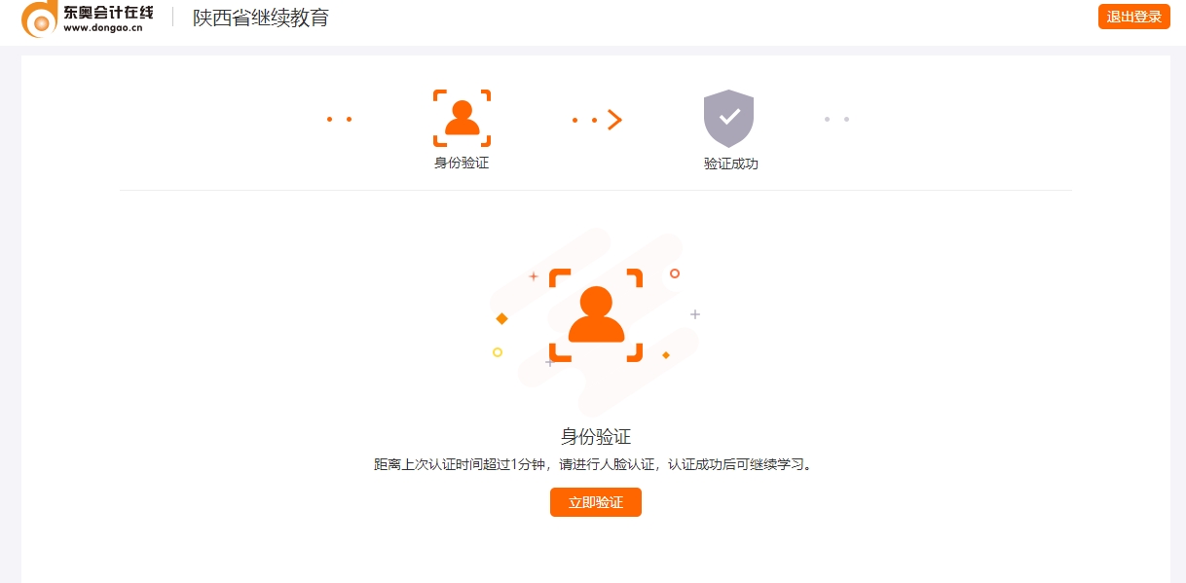This screenshot has height=583, width=1186.
Task: Select the 身份验证 step label text
Action: pyautogui.click(x=461, y=164)
